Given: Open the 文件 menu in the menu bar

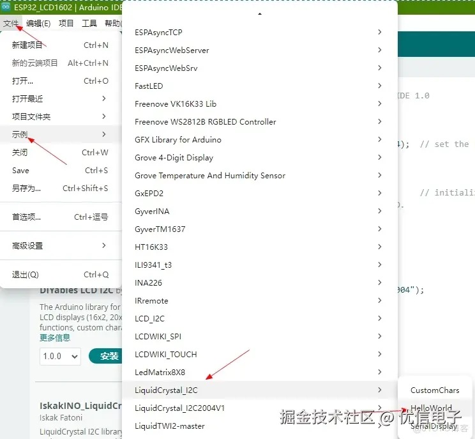Looking at the screenshot, I should (x=11, y=24).
